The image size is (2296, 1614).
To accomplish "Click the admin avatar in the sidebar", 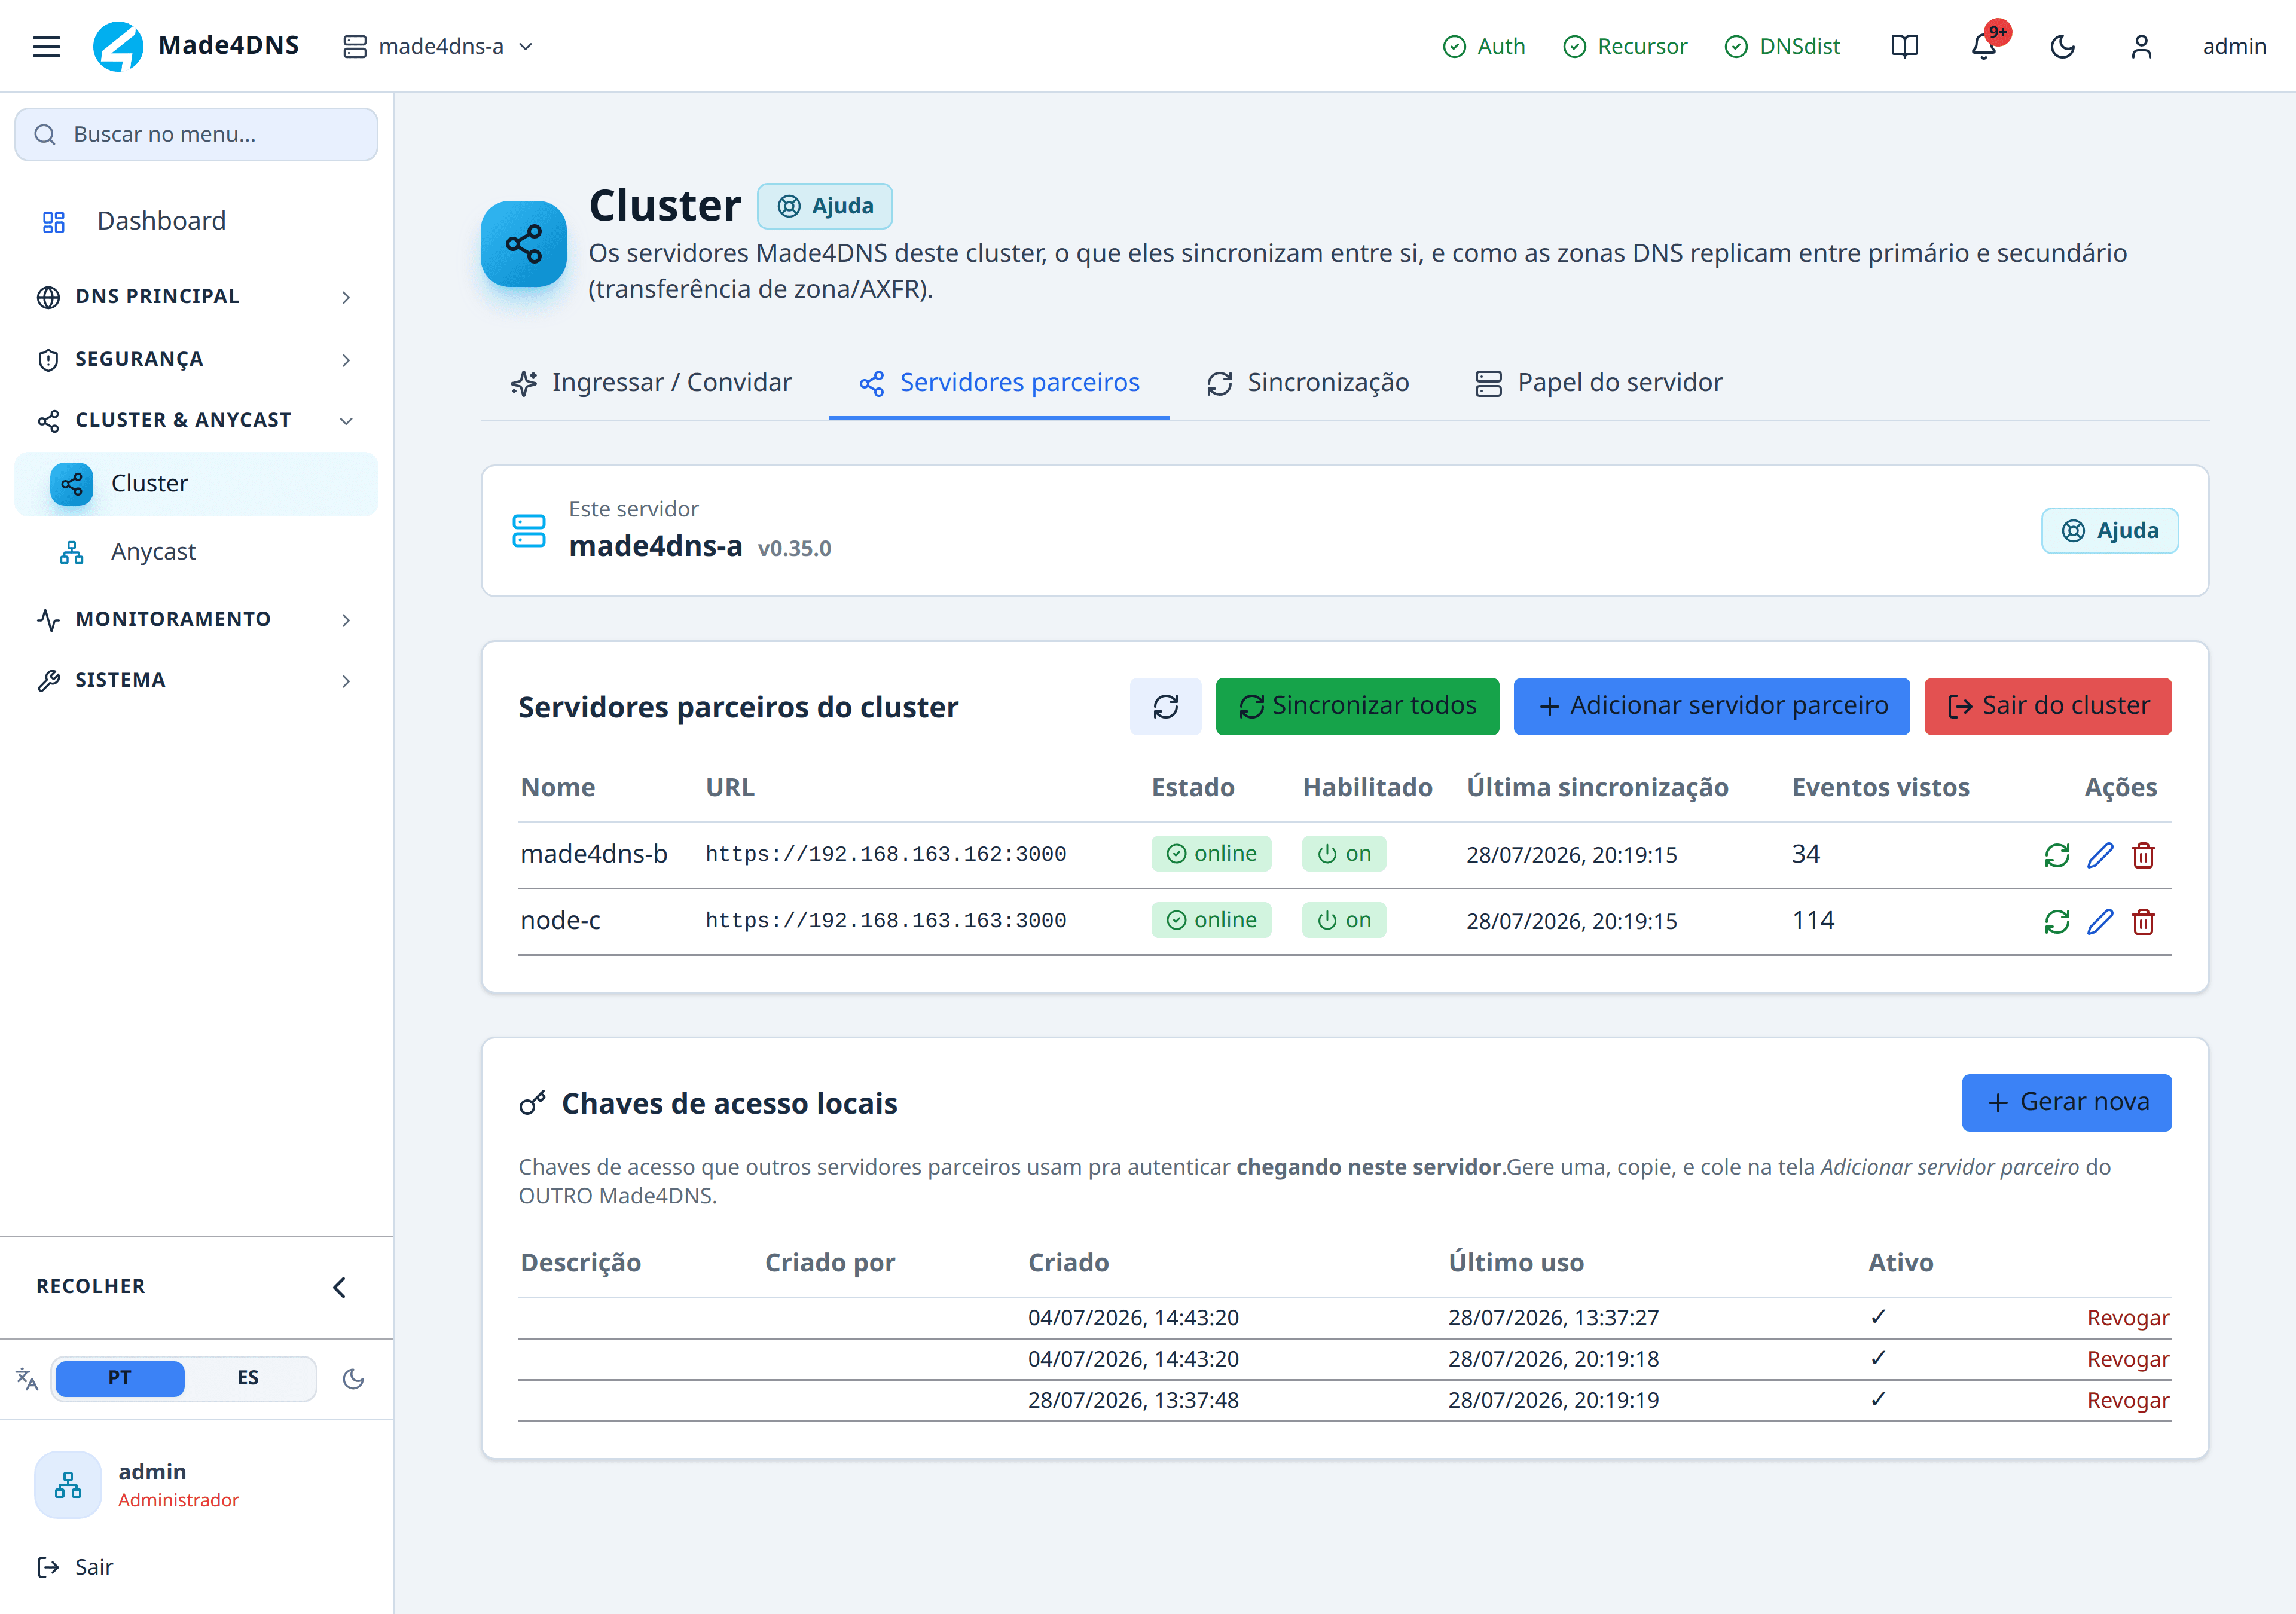I will 68,1485.
